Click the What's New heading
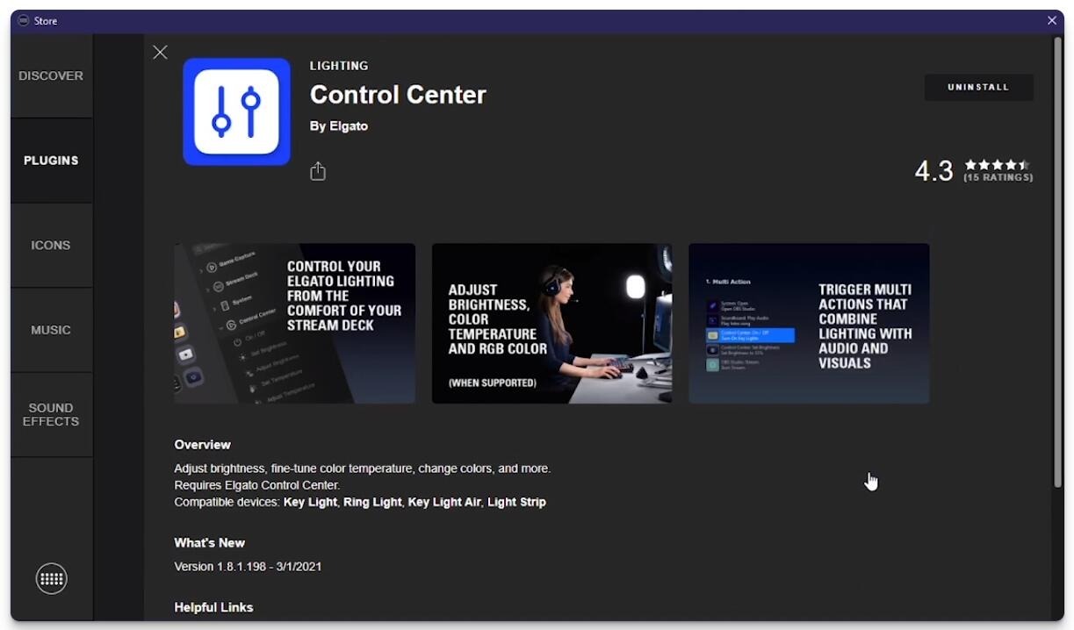 tap(210, 543)
